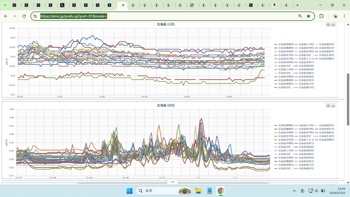Image resolution: width=350 pixels, height=197 pixels.
Task: Open the Chrome profile avatar
Action: (335, 16)
